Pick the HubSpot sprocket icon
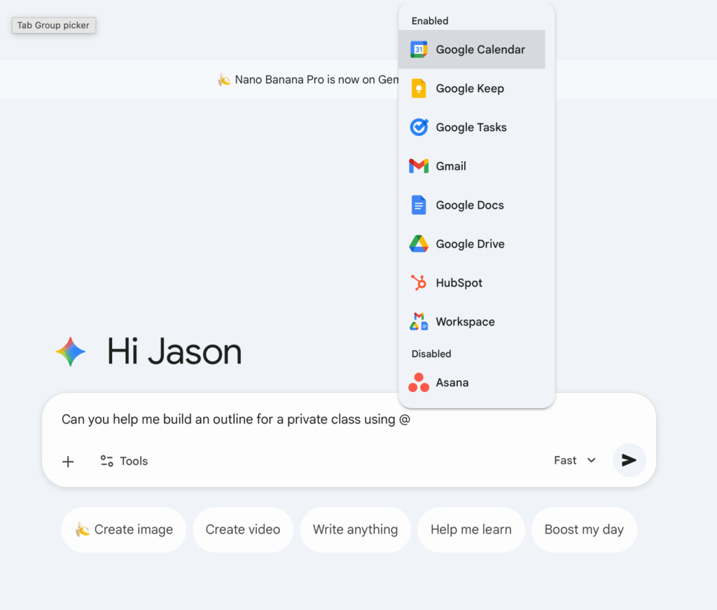Image resolution: width=717 pixels, height=610 pixels. [419, 283]
